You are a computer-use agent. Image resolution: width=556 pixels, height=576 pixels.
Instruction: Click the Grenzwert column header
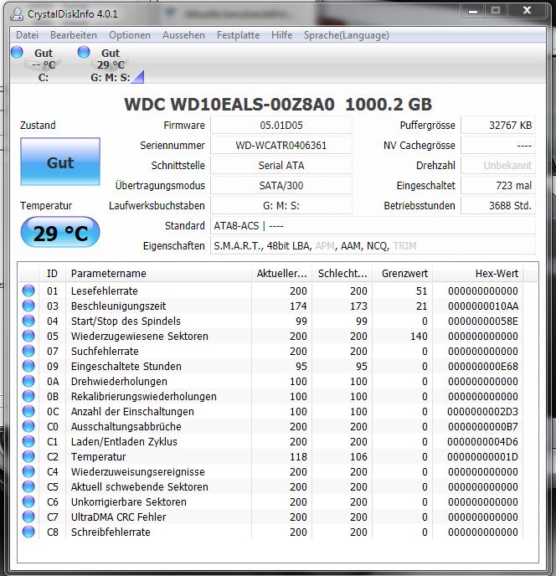pyautogui.click(x=403, y=273)
